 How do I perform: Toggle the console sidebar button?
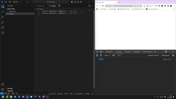(x=97, y=55)
